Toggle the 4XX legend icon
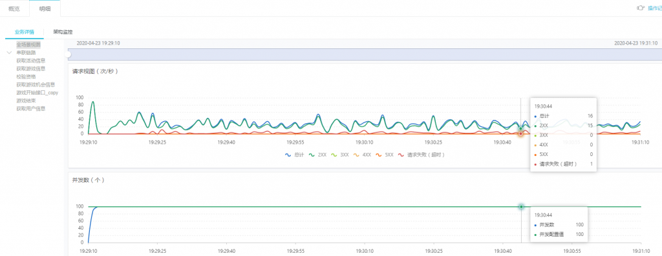 [x=358, y=155]
